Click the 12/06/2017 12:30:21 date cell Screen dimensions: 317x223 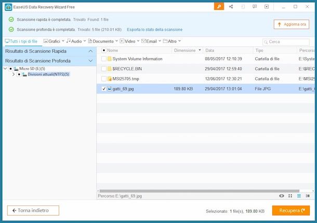223,79
